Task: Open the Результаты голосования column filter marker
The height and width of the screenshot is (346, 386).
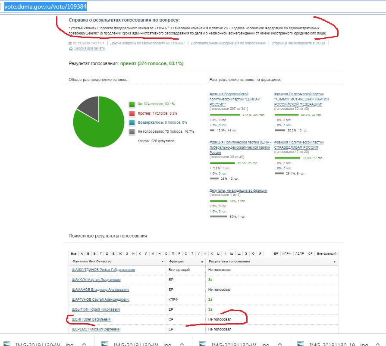Action: tap(335, 262)
